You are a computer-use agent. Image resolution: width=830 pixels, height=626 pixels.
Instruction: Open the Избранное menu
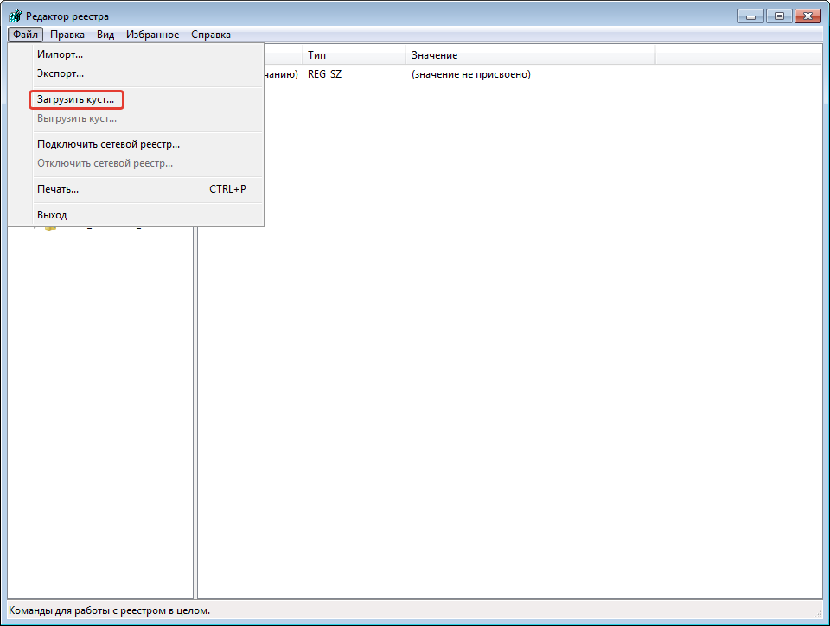[152, 35]
